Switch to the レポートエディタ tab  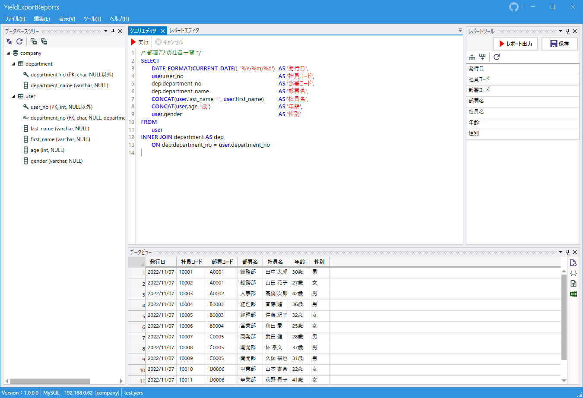point(184,31)
